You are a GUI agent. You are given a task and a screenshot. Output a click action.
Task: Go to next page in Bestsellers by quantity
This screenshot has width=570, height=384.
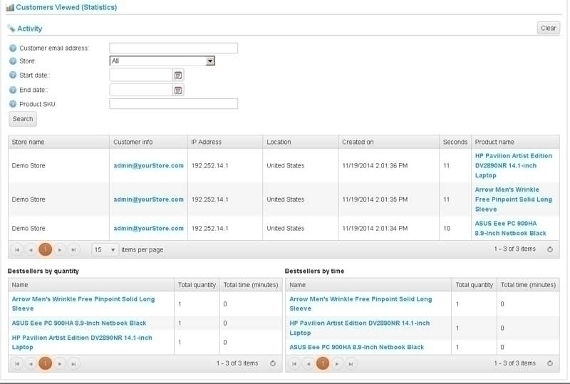(x=60, y=363)
